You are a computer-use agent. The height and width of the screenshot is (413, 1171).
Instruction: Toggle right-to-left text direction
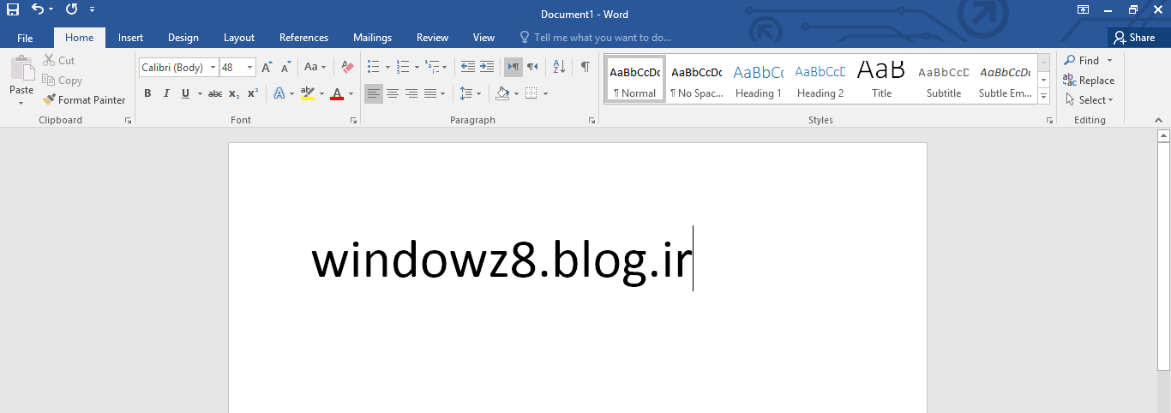pyautogui.click(x=533, y=67)
